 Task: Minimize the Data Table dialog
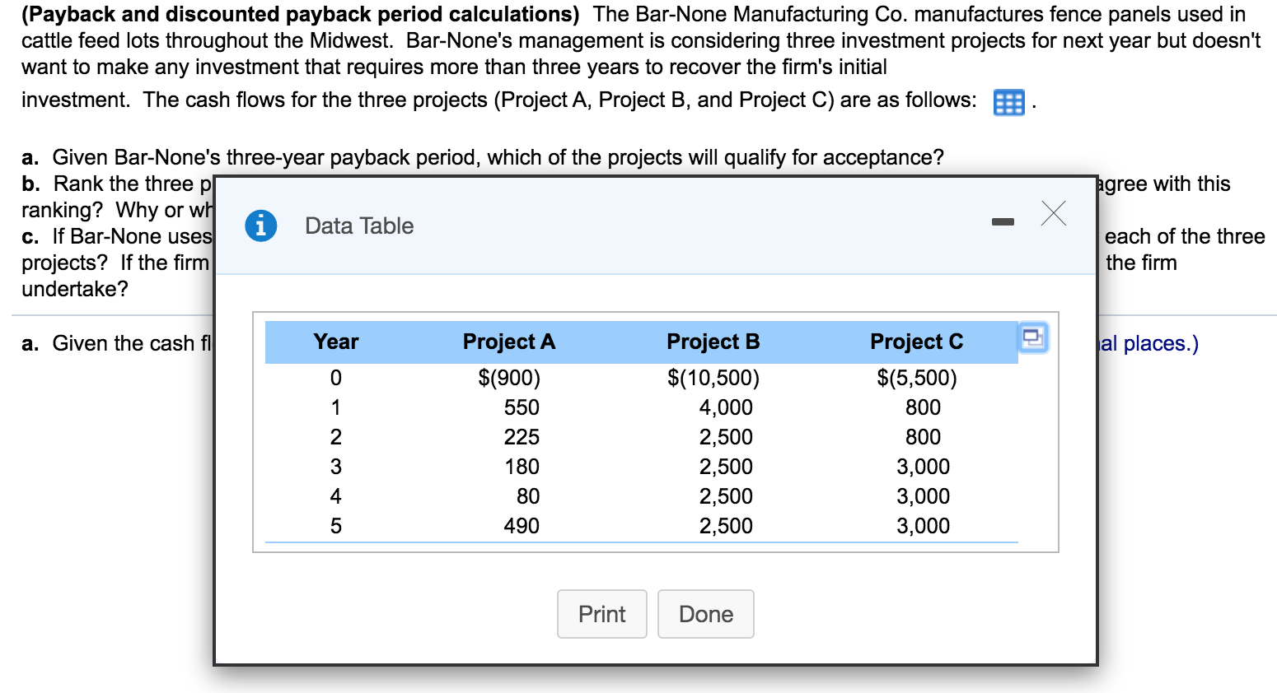coord(1003,221)
